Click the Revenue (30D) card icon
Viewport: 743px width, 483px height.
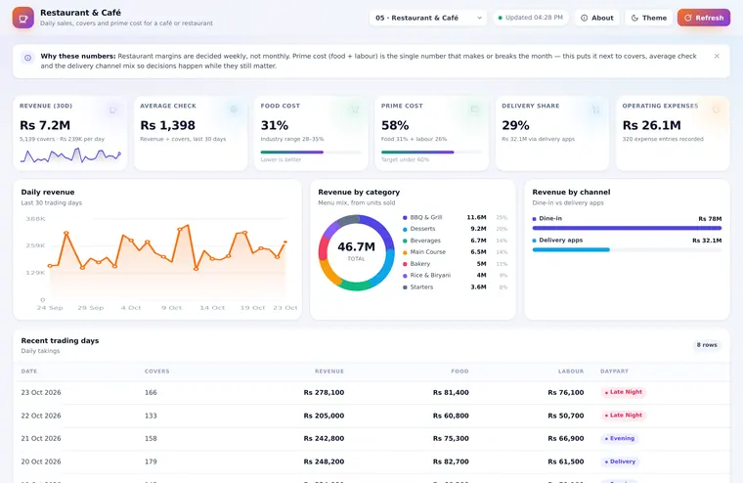coord(112,110)
